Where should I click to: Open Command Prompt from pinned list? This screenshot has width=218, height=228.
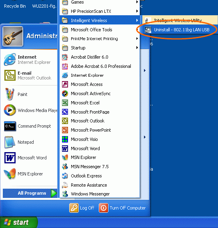click(29, 126)
